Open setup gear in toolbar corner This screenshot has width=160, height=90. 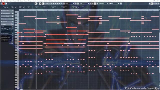158,3
